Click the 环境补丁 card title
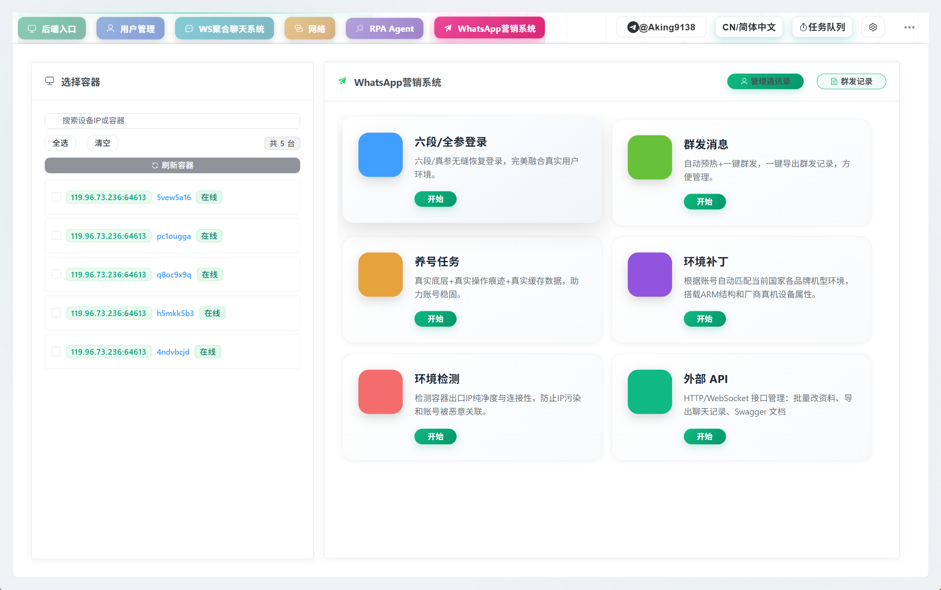Screen dimensions: 941x590 (x=706, y=262)
